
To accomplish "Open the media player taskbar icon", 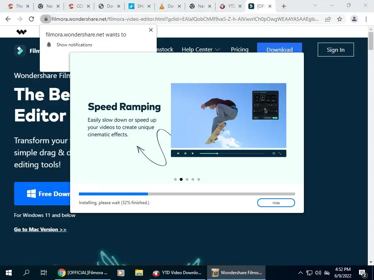I will (x=121, y=273).
